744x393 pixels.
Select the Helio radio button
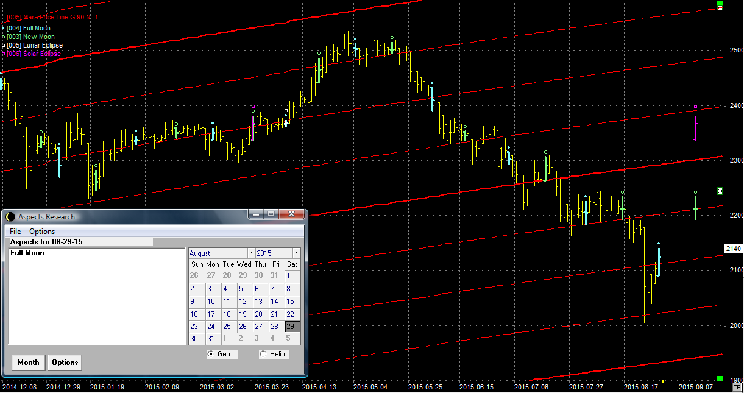pos(263,354)
